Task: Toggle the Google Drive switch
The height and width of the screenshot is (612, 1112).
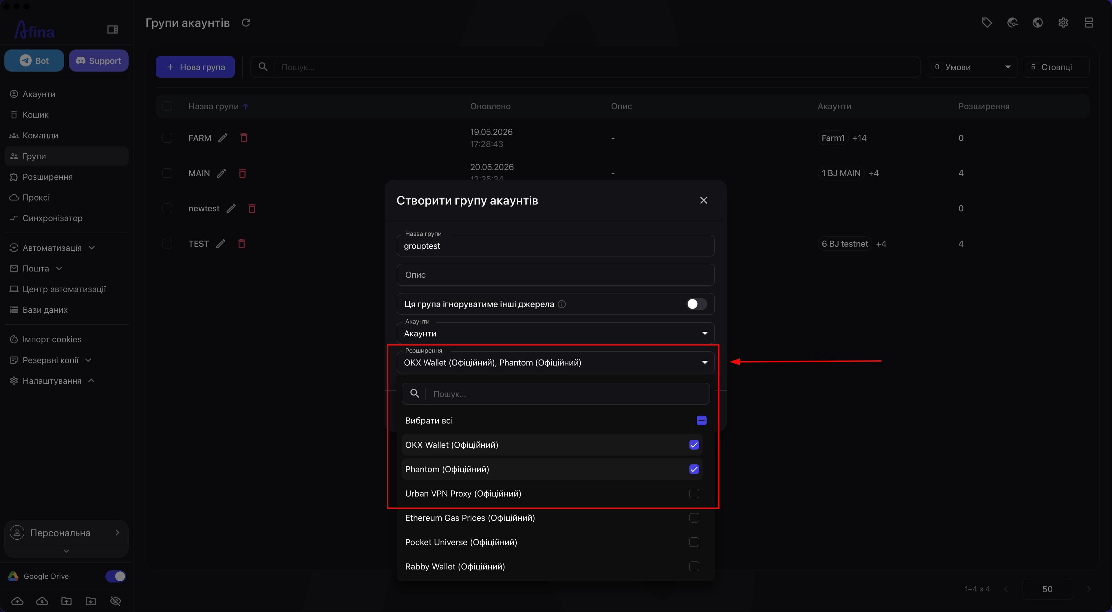Action: [x=115, y=576]
